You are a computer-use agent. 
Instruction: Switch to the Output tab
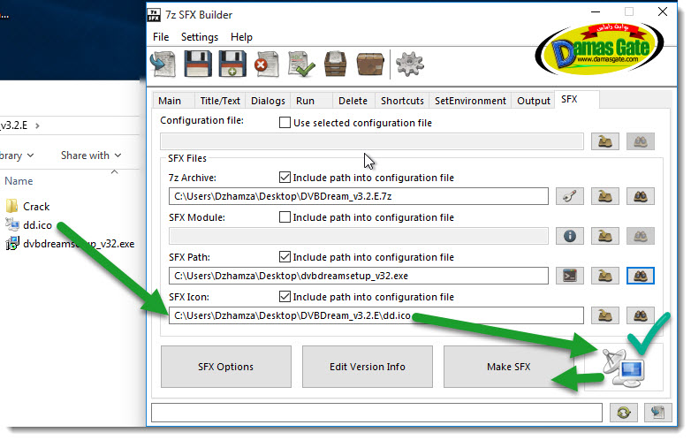tap(534, 101)
